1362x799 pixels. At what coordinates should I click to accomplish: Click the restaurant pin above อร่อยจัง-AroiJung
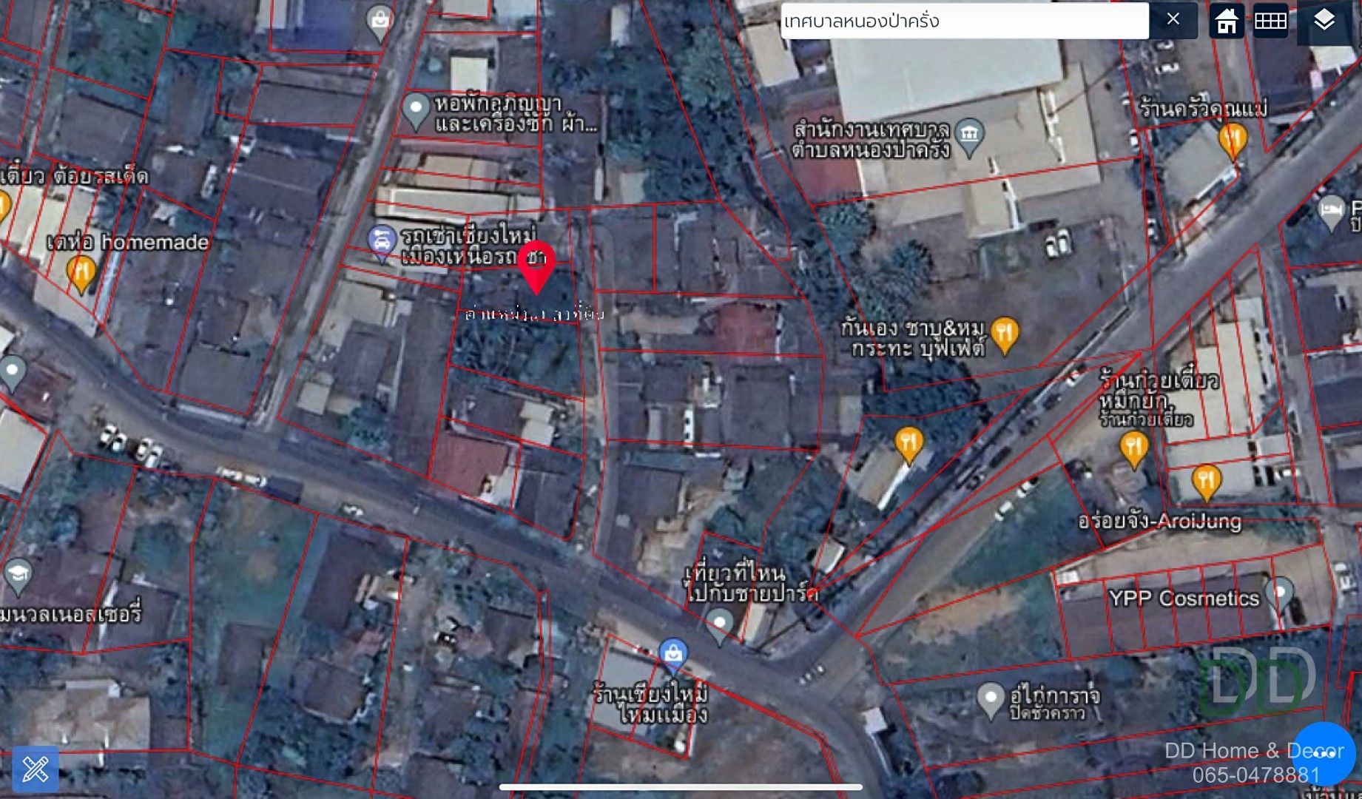1206,482
